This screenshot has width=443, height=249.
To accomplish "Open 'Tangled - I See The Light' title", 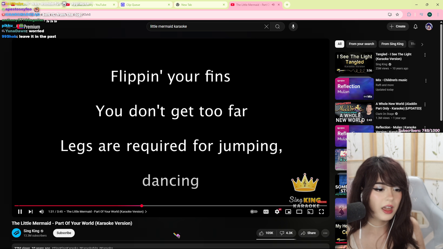I will coord(393,56).
